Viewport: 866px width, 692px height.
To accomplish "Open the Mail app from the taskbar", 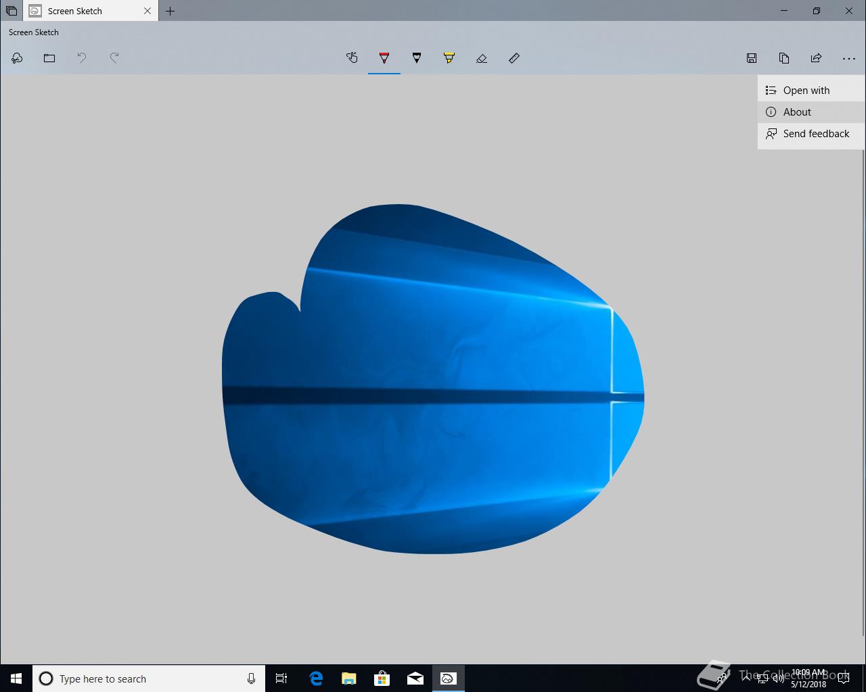I will (415, 678).
